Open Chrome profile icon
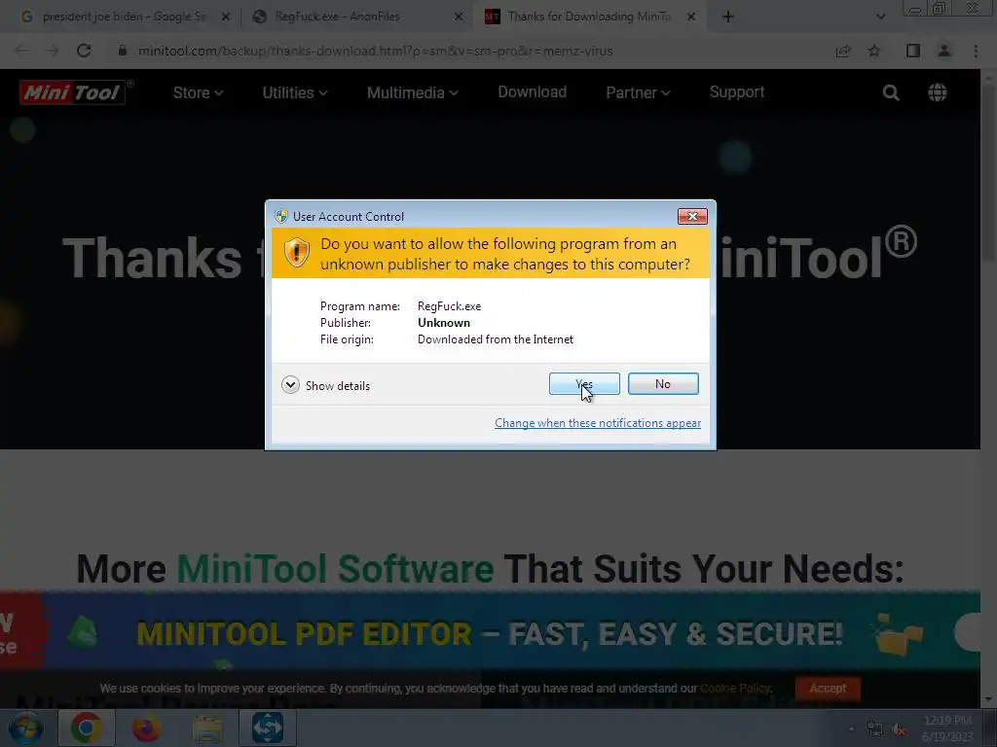This screenshot has height=747, width=997. [944, 51]
